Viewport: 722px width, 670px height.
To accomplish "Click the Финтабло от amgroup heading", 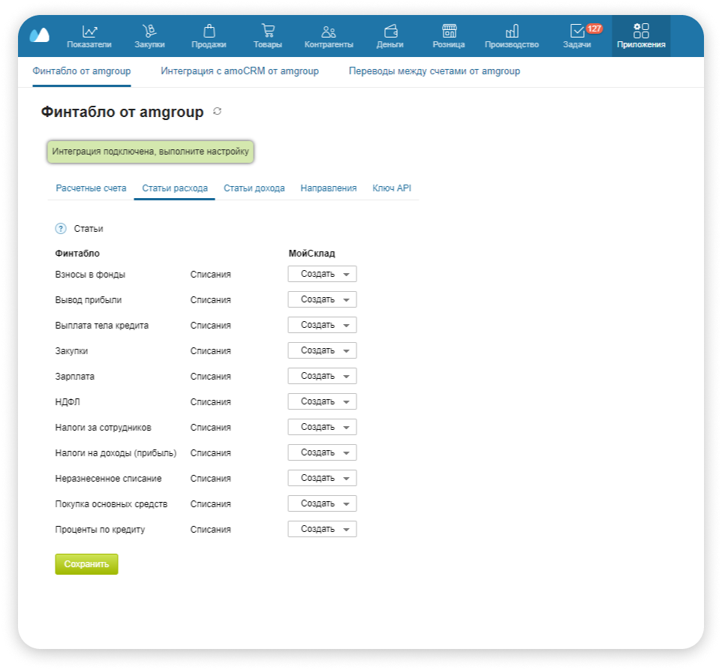I will tap(122, 112).
